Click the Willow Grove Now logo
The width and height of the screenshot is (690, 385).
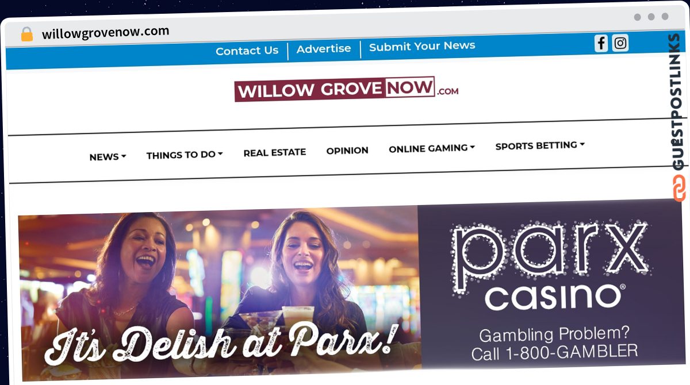tap(346, 90)
